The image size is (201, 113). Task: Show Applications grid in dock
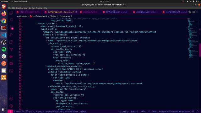(4, 110)
